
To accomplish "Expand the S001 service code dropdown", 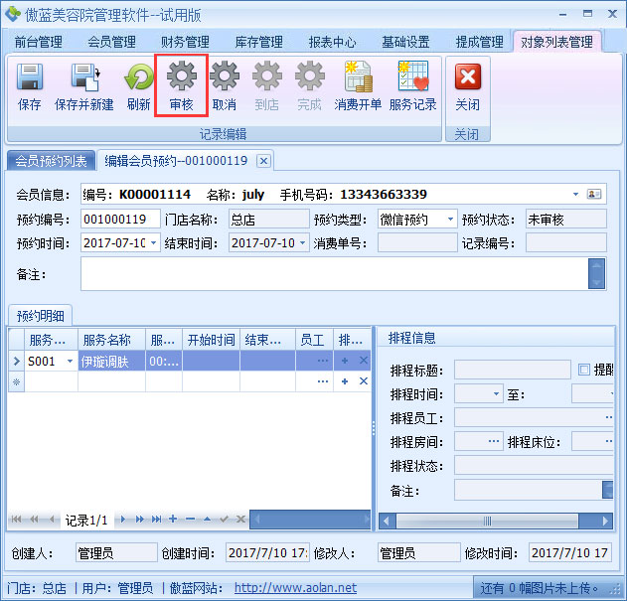I will click(70, 362).
